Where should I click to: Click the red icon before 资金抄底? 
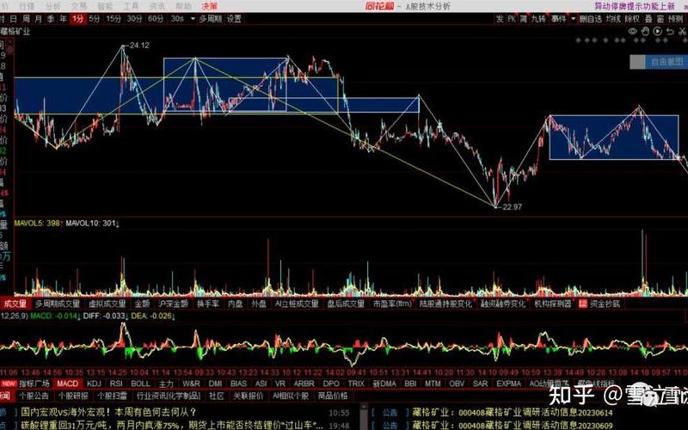pyautogui.click(x=583, y=304)
